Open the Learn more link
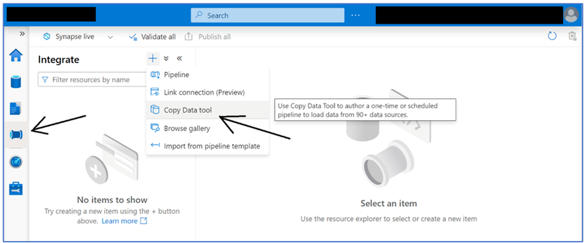Viewport: 584px width, 243px height. click(125, 221)
